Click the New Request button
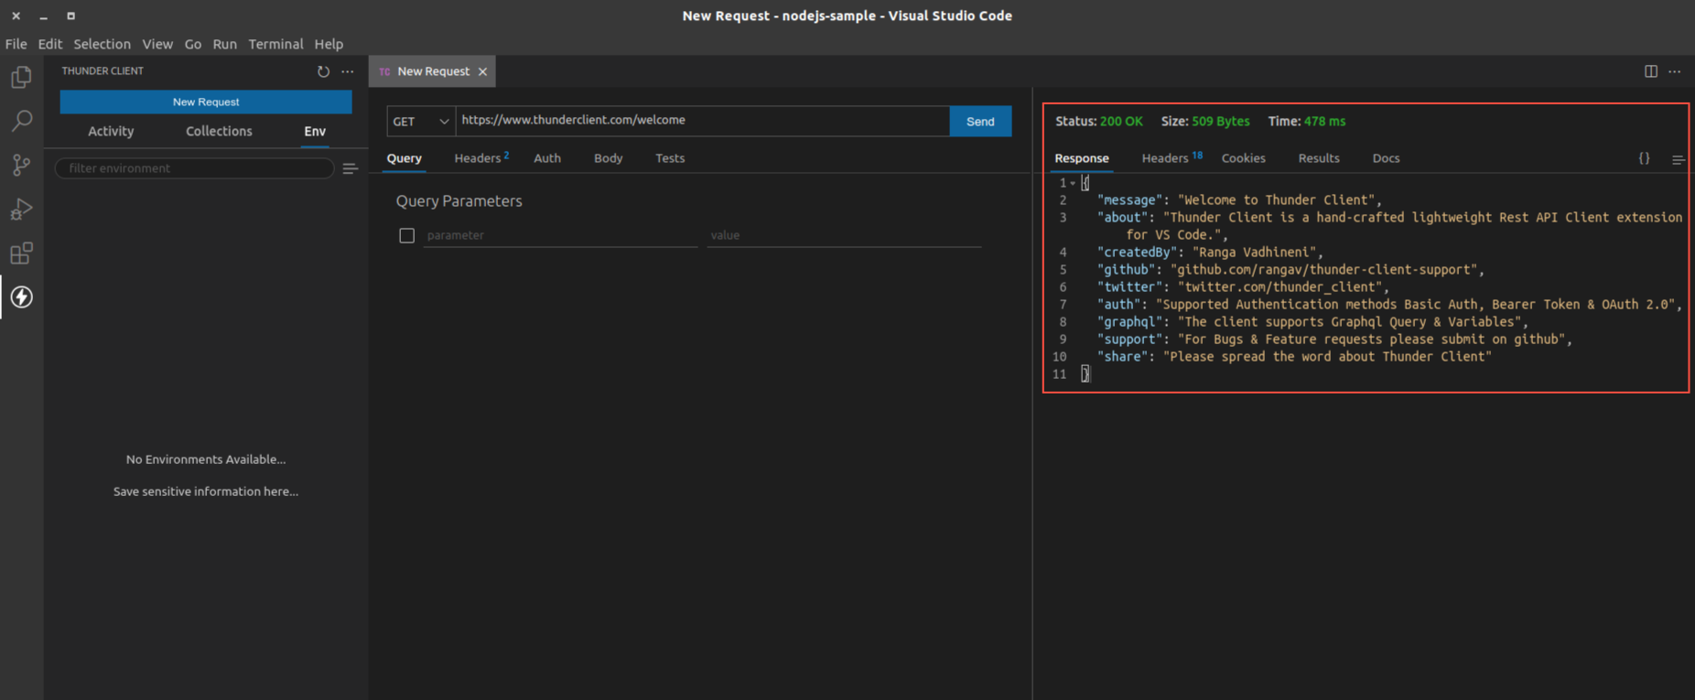 pos(206,102)
